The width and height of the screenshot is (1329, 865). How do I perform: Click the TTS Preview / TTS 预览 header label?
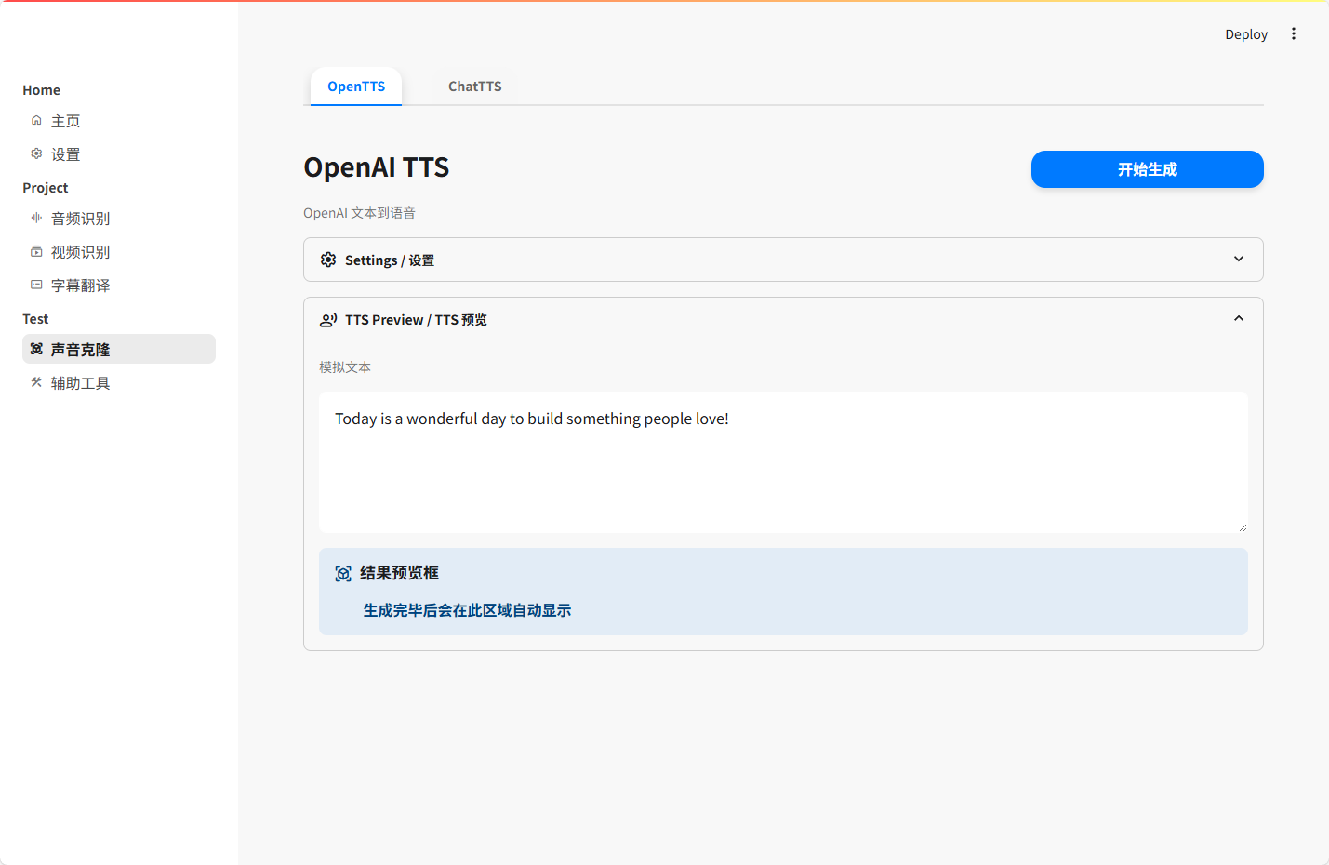point(416,320)
